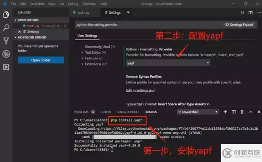The height and width of the screenshot is (162, 262).
Task: Open settings JSON via braces icon
Action: click(242, 13)
